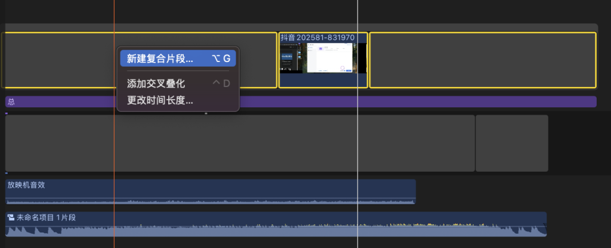
Task: Select the large gray clip below 总 title
Action: point(239,143)
